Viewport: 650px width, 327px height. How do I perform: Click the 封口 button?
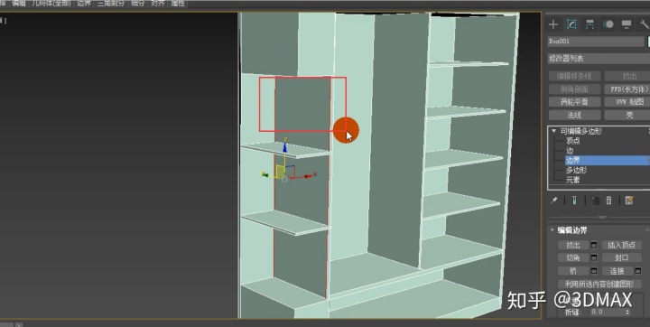621,258
